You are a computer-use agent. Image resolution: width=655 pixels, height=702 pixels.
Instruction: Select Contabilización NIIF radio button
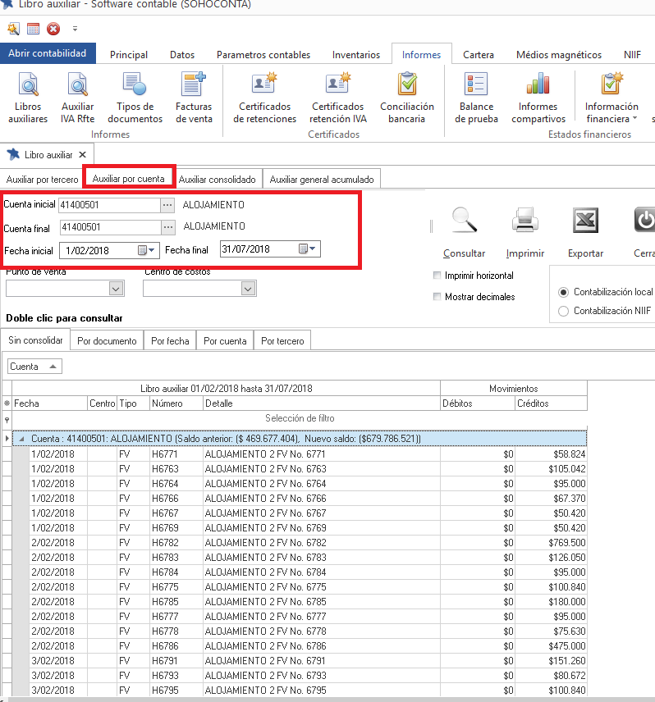click(563, 311)
